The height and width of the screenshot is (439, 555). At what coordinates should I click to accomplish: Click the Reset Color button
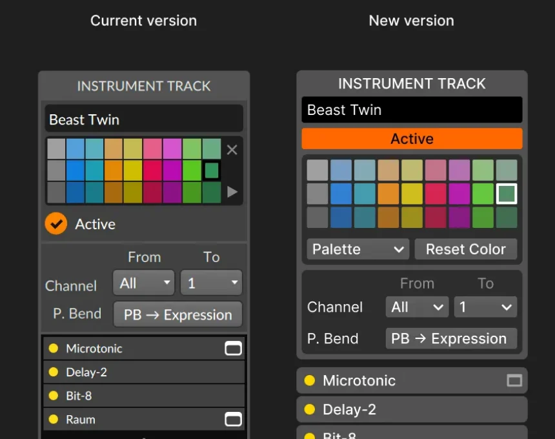tap(466, 249)
